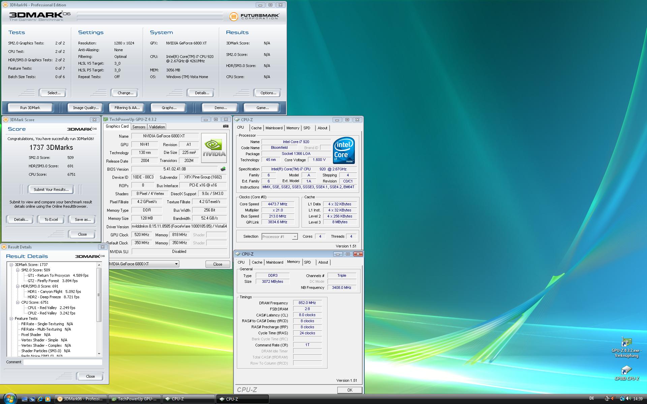Select the CPUID CPU-Z desktop shortcut
The height and width of the screenshot is (404, 647).
coord(626,373)
